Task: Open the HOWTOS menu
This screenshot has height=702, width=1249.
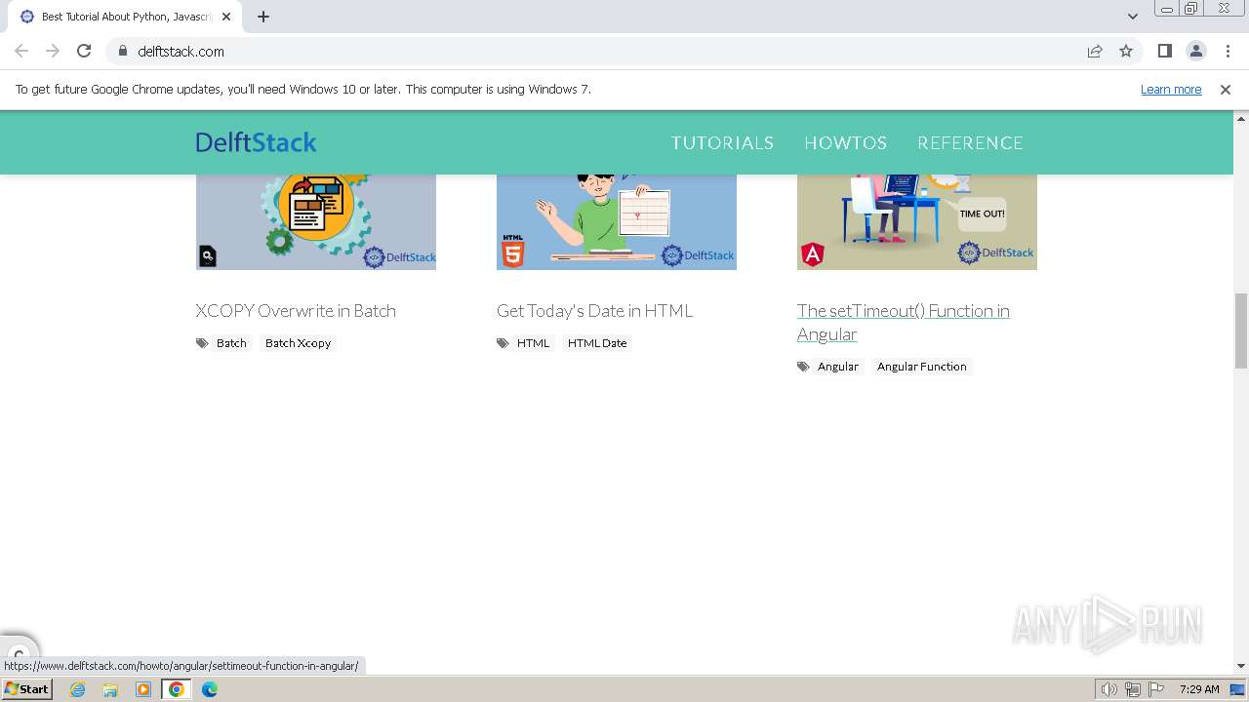Action: point(845,142)
